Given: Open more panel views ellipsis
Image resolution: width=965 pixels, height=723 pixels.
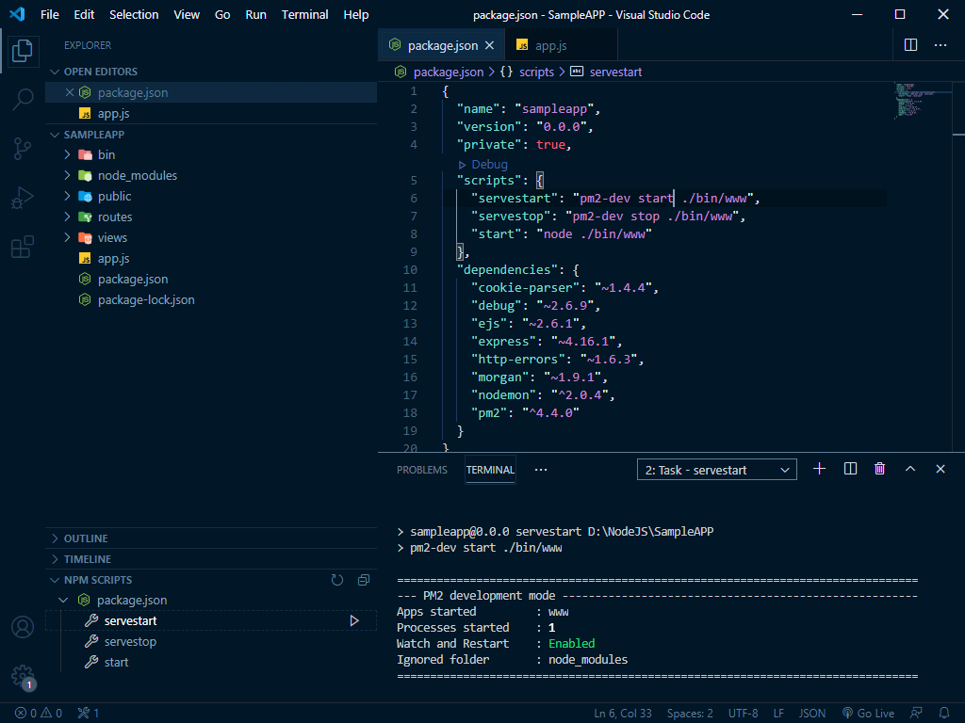Looking at the screenshot, I should 541,470.
